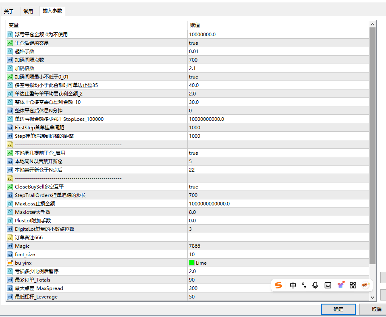This screenshot has width=386, height=317.
Task: Select the font_size row label
Action: (25, 255)
